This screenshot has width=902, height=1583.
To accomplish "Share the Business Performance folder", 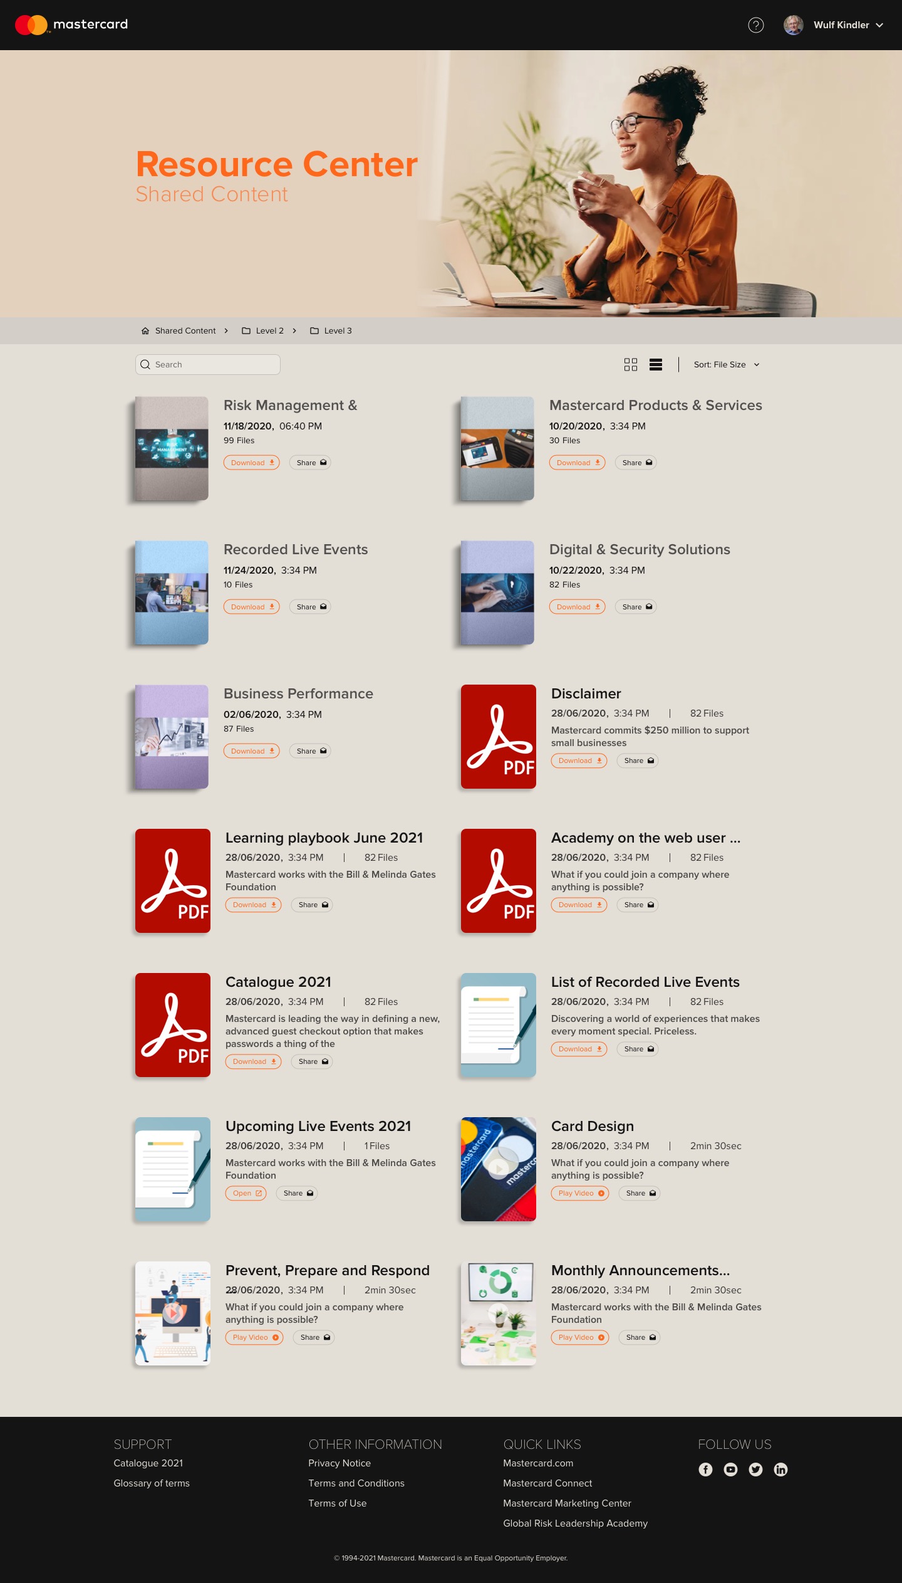I will [310, 751].
